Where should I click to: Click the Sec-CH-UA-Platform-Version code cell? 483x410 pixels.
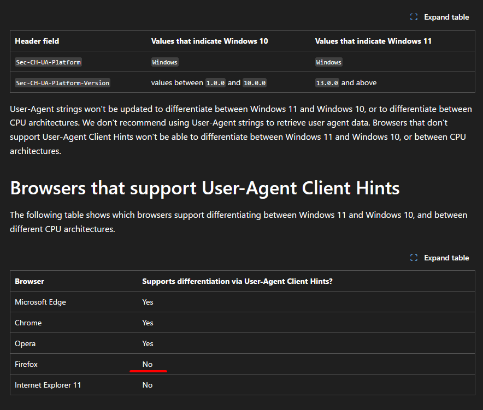tap(62, 83)
